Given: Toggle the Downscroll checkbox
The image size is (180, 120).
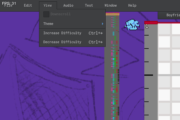Looking at the screenshot, I should click(46, 14).
